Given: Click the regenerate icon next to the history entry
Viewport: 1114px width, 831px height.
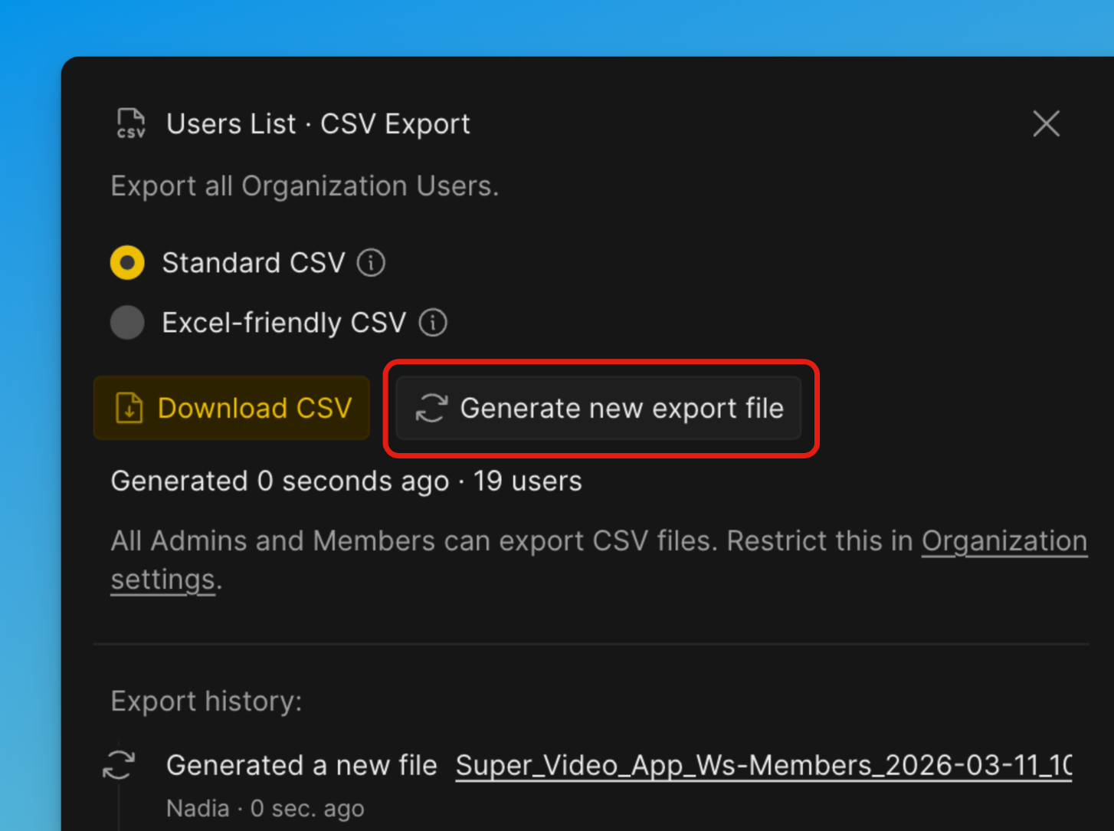Looking at the screenshot, I should [x=120, y=764].
